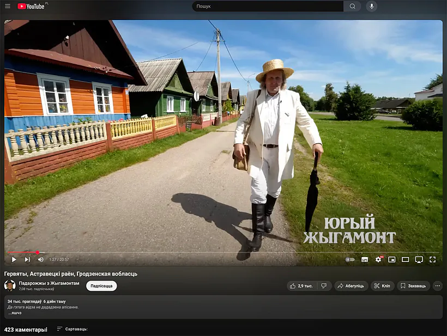The image size is (447, 336).
Task: Enter full screen mode
Action: (432, 260)
